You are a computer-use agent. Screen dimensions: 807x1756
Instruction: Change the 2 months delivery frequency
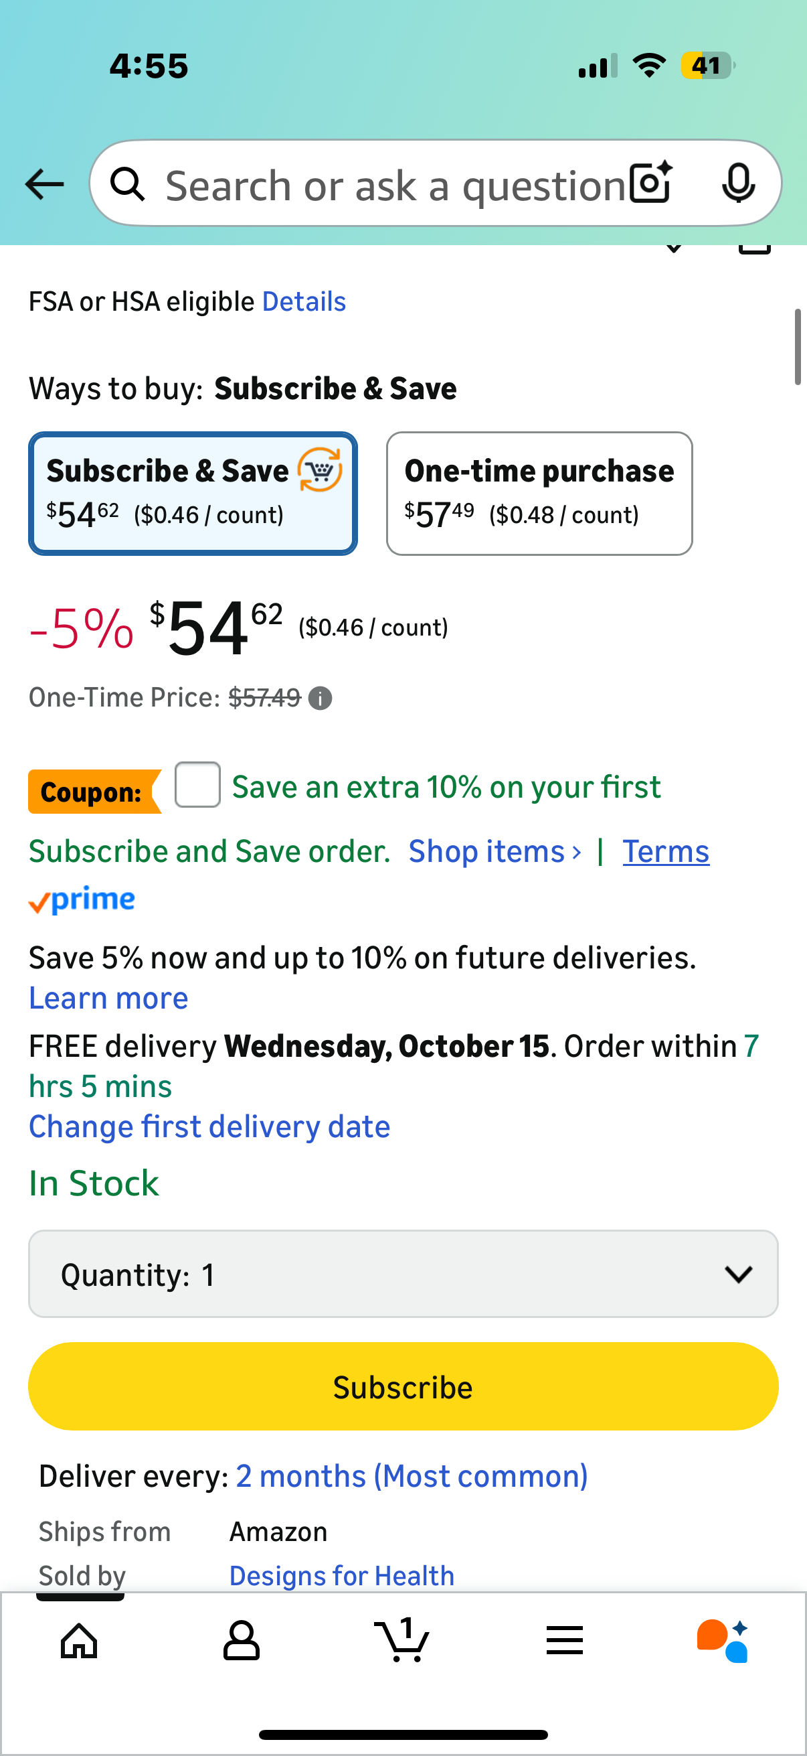(412, 1477)
